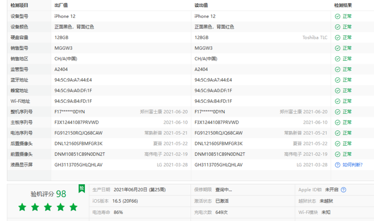Click the production date 2021年06月20日 value

(140, 190)
